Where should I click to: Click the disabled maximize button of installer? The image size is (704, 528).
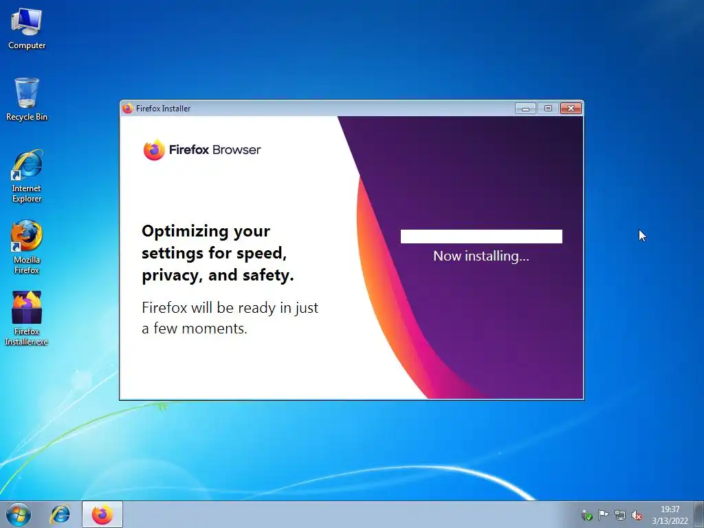pyautogui.click(x=548, y=108)
